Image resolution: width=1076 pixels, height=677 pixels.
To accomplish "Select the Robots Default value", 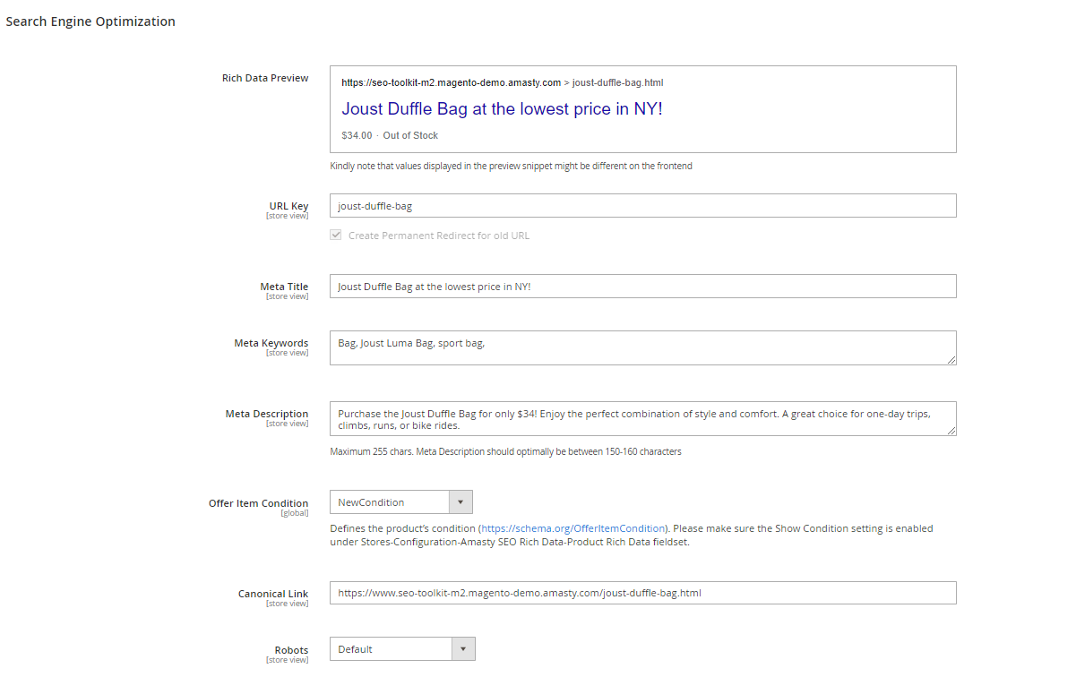I will click(x=390, y=648).
